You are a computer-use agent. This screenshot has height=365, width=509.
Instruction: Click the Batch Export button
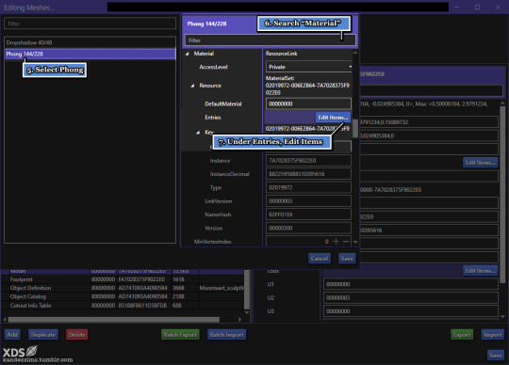pyautogui.click(x=180, y=335)
